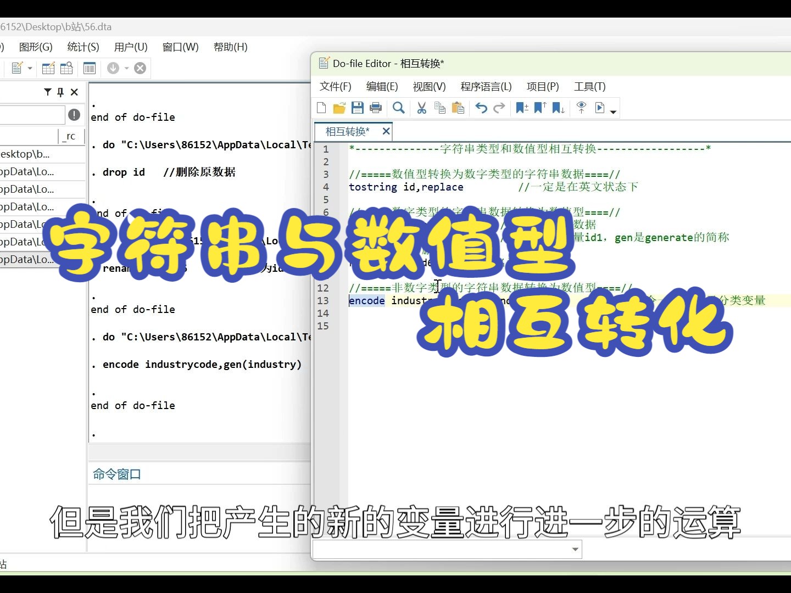
Task: Open 视图(V) menu in Do-file Editor
Action: (429, 86)
